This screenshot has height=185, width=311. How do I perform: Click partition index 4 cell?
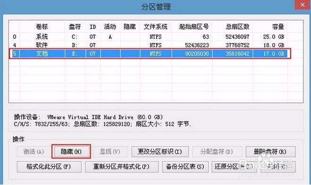click(x=15, y=45)
